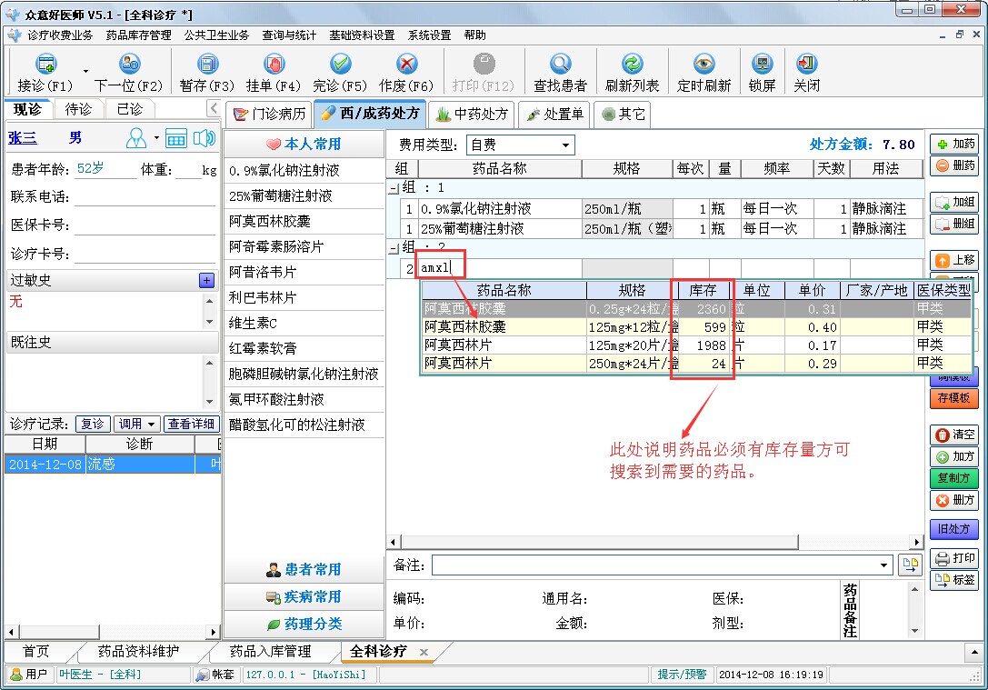Open the 疾病常用 section
This screenshot has height=690, width=988.
304,596
